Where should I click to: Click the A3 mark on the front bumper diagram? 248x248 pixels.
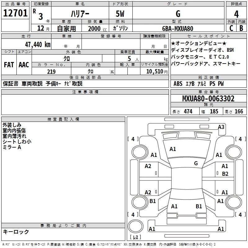pyautogui.click(x=221, y=127)
